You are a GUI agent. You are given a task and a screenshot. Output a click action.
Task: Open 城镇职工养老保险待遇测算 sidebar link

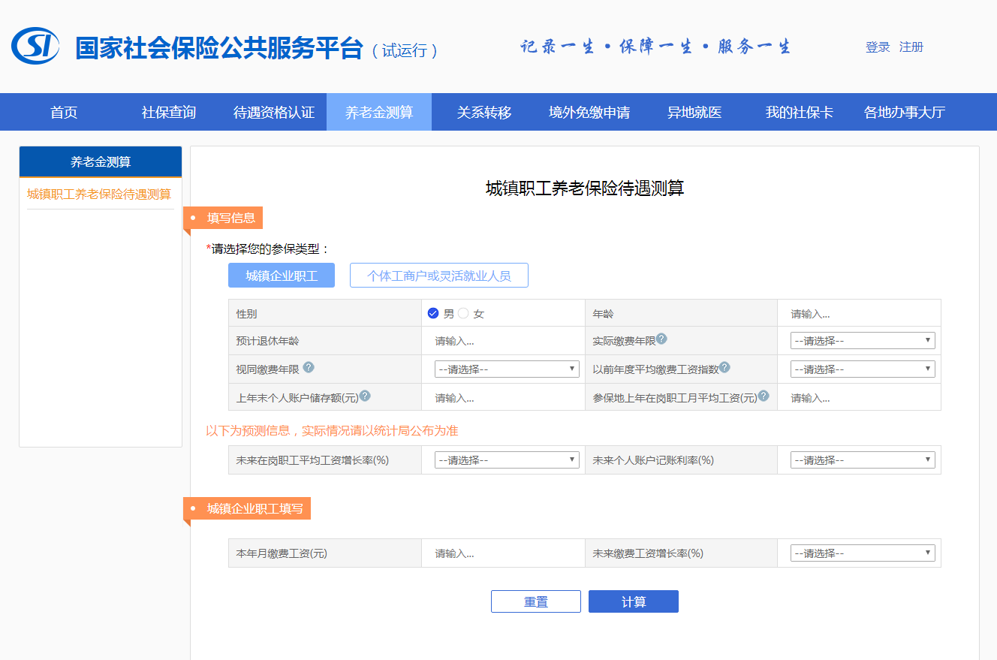point(99,194)
